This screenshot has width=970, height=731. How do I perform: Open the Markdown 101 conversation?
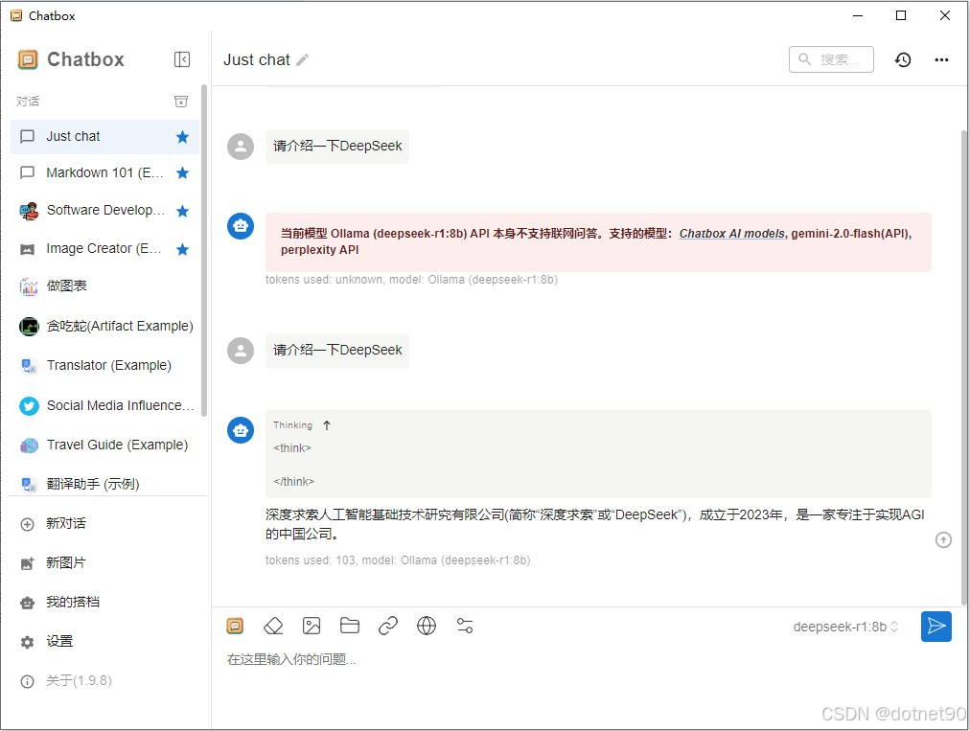tap(104, 172)
